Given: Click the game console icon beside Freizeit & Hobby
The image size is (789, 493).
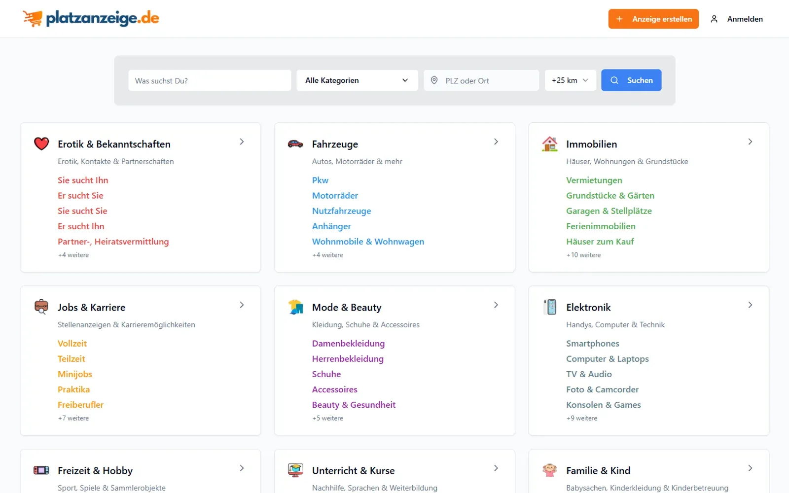Looking at the screenshot, I should coord(41,470).
